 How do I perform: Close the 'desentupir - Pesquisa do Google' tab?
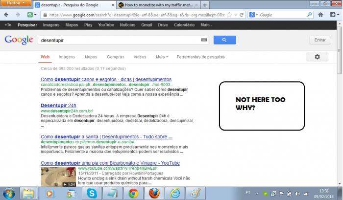[x=113, y=5]
